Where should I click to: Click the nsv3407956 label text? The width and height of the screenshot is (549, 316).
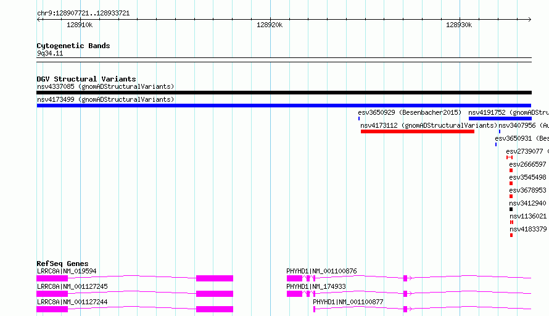pos(517,125)
